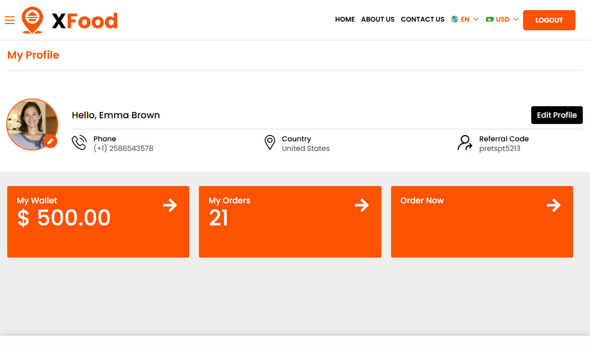Select the phone icon beside the number

[x=79, y=143]
